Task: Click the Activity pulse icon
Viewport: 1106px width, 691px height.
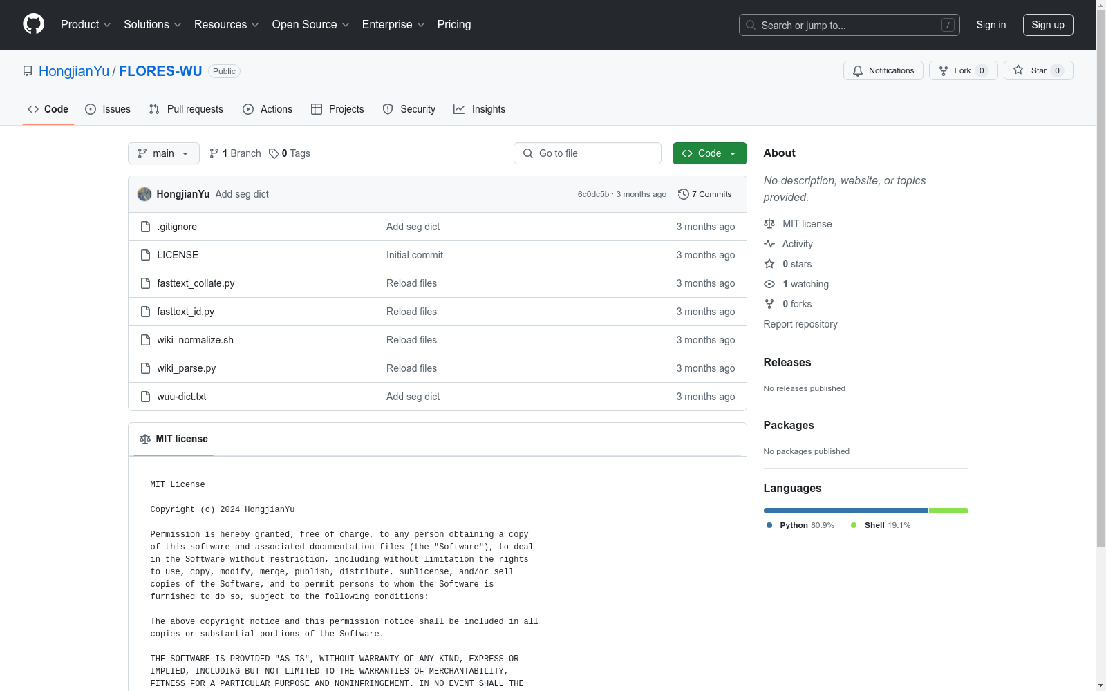Action: [x=769, y=244]
